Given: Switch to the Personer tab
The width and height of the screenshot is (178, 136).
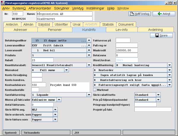Looking at the screenshot, I should pos(55,30).
